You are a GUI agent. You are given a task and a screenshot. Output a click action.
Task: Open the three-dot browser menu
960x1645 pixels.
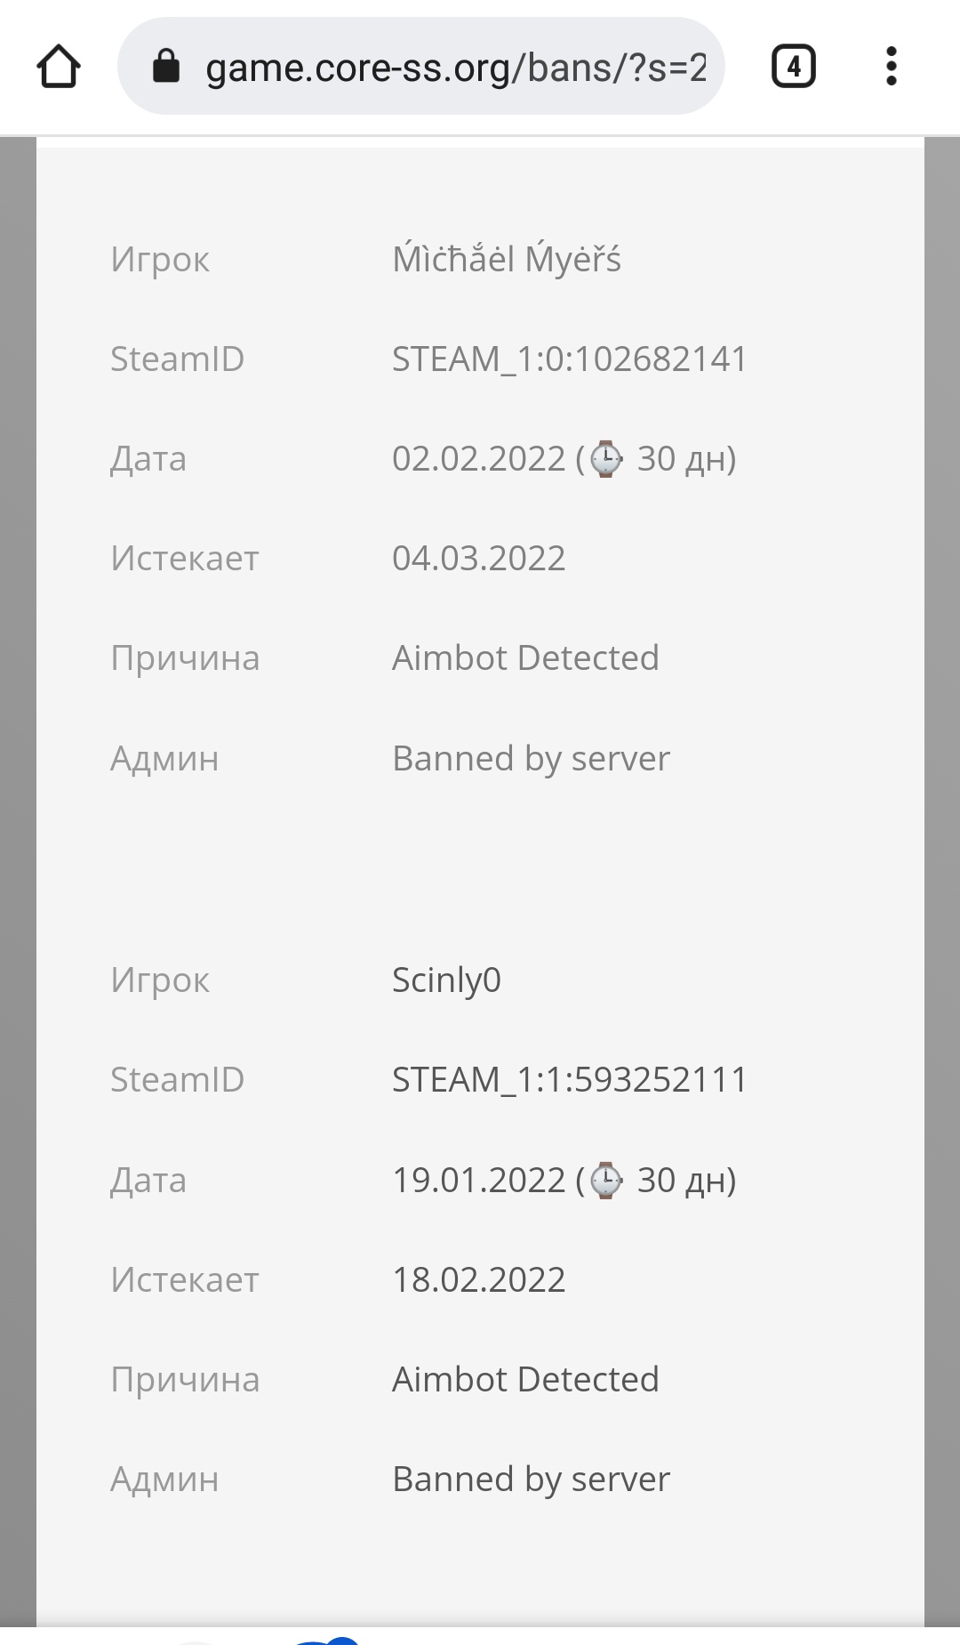(x=891, y=67)
